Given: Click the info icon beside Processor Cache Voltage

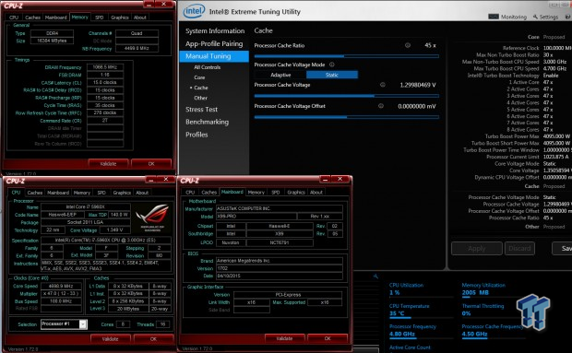Looking at the screenshot, I should pyautogui.click(x=383, y=85).
